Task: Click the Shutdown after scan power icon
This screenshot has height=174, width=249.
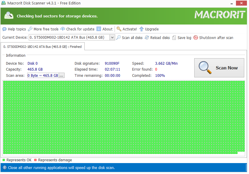Action: click(x=196, y=38)
